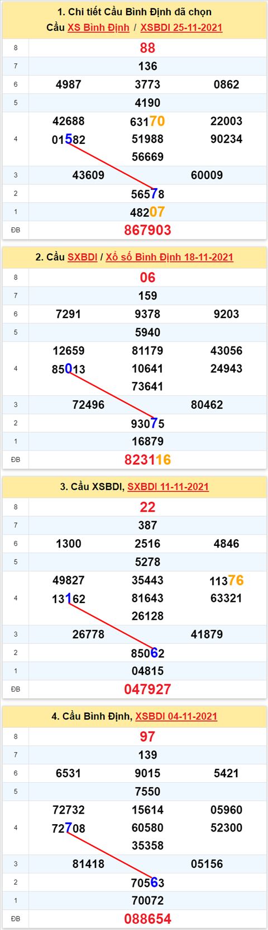
Task: Open Xổ số Bình Định 18-11-2021 link
Action: [169, 257]
